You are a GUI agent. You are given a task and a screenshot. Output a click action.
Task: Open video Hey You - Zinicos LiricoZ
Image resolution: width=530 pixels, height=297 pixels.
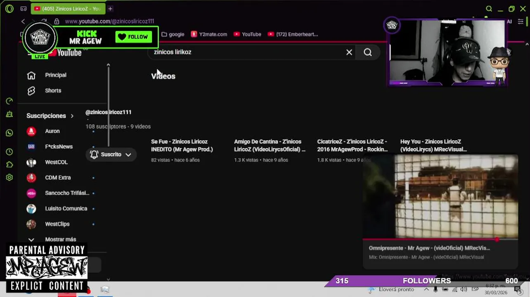pos(433,146)
